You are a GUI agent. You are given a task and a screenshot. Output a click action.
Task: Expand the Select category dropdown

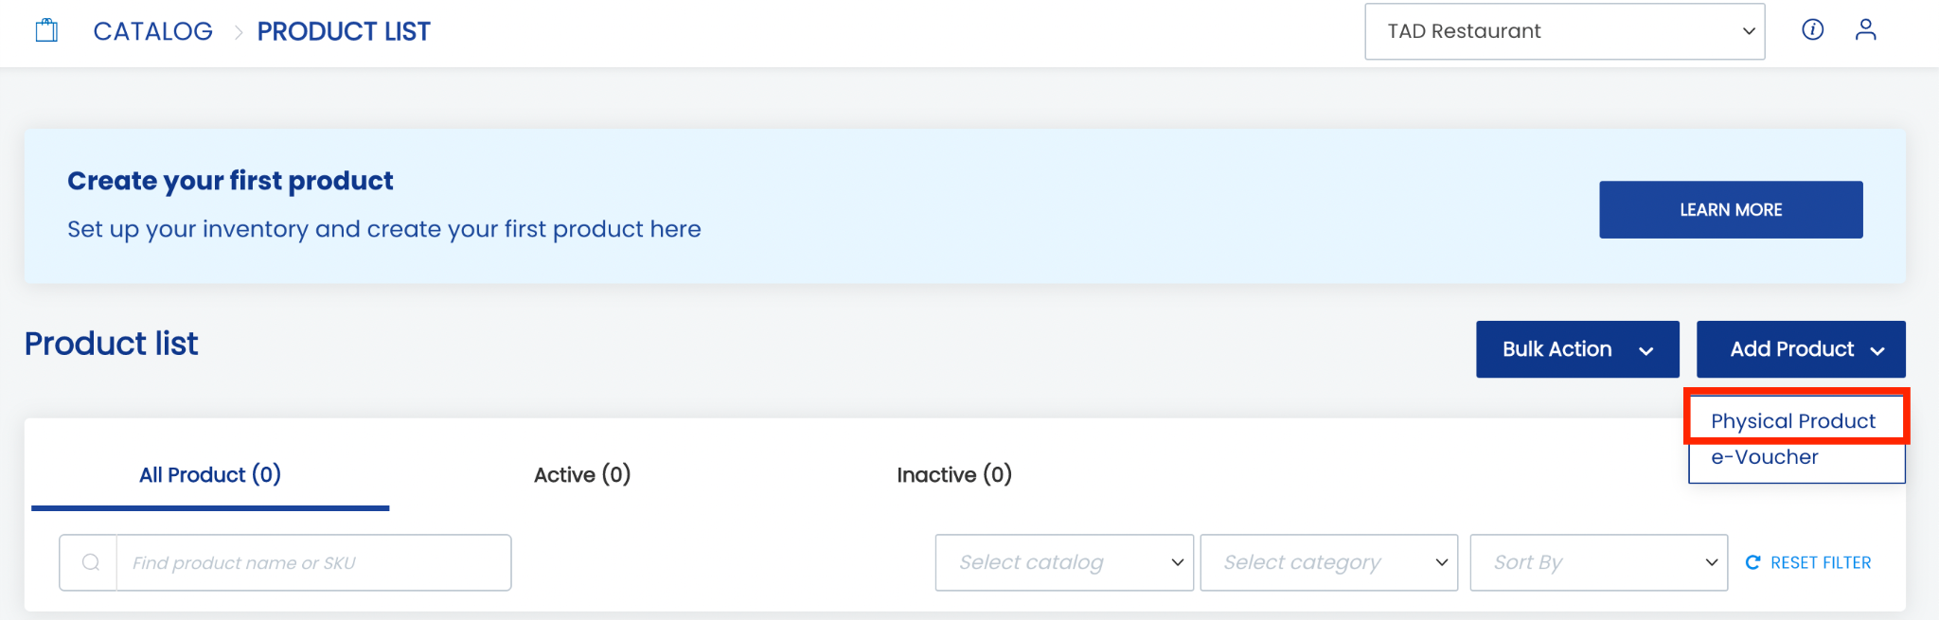tap(1328, 562)
